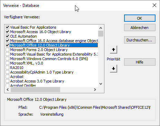Select the OLE Automation entry
This screenshot has width=160, height=126.
23,36
